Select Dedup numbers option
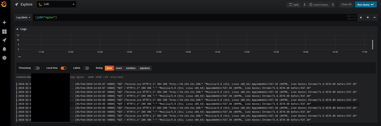381x126 pixels. pos(130,68)
